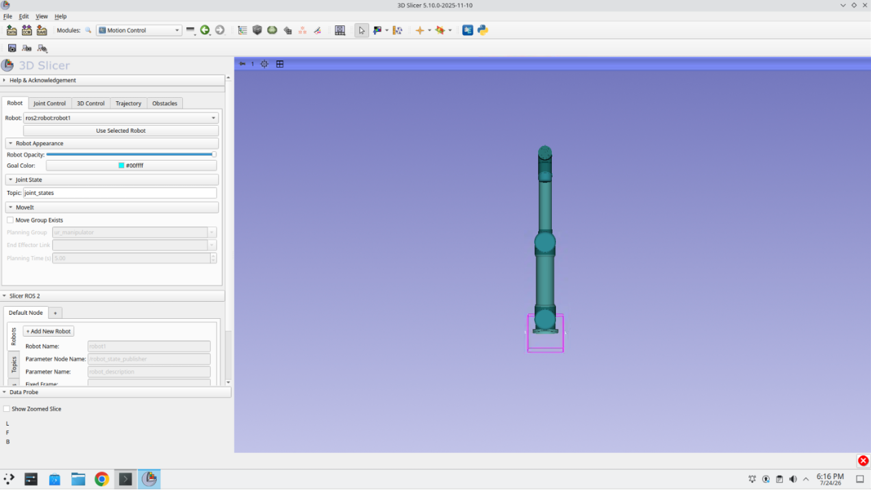Click the Use Selected Robot button
Image resolution: width=871 pixels, height=490 pixels.
coord(121,131)
